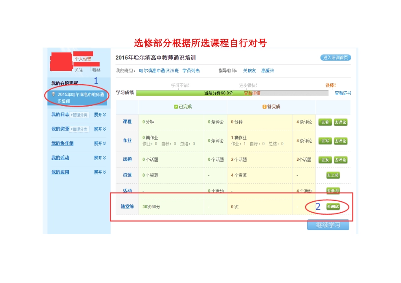This screenshot has width=401, height=283.
Task: Open instructor 关胶友 link
Action: (x=249, y=71)
